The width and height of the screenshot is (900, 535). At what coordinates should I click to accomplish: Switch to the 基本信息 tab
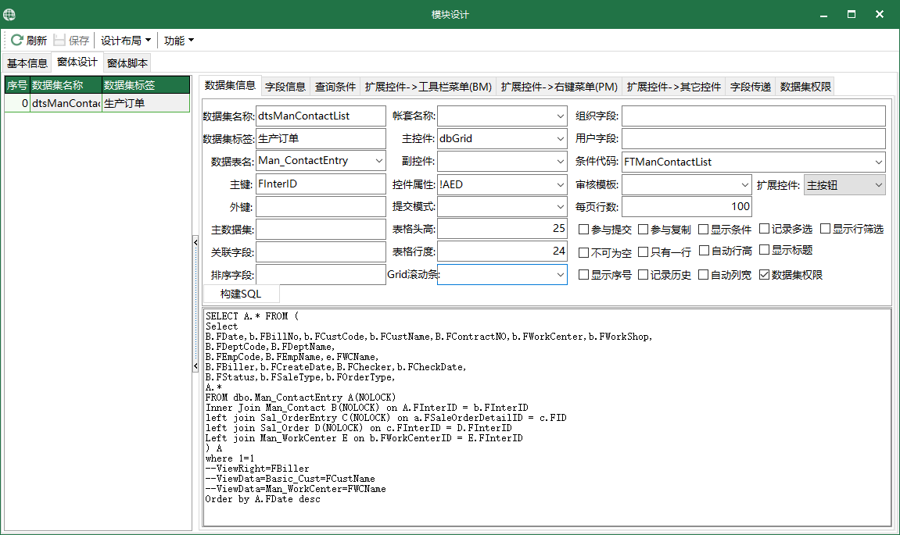coord(27,63)
